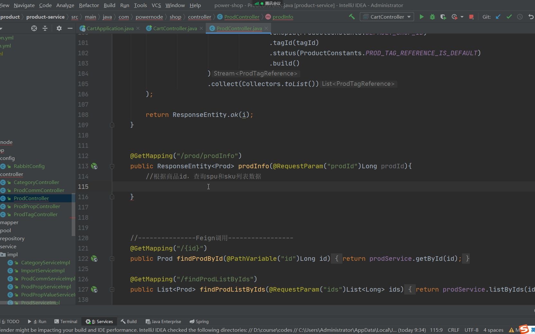535x334 pixels.
Task: Click 115:9 cursor position in status bar
Action: point(436,330)
